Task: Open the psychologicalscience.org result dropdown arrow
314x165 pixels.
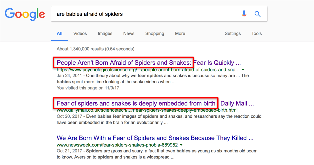Action: (243, 70)
